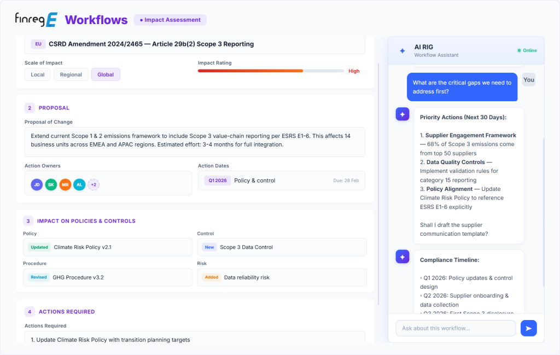Click the High impact rating label

click(x=354, y=71)
